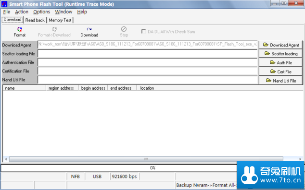Open the File menu
The height and width of the screenshot is (190, 305).
coord(7,12)
